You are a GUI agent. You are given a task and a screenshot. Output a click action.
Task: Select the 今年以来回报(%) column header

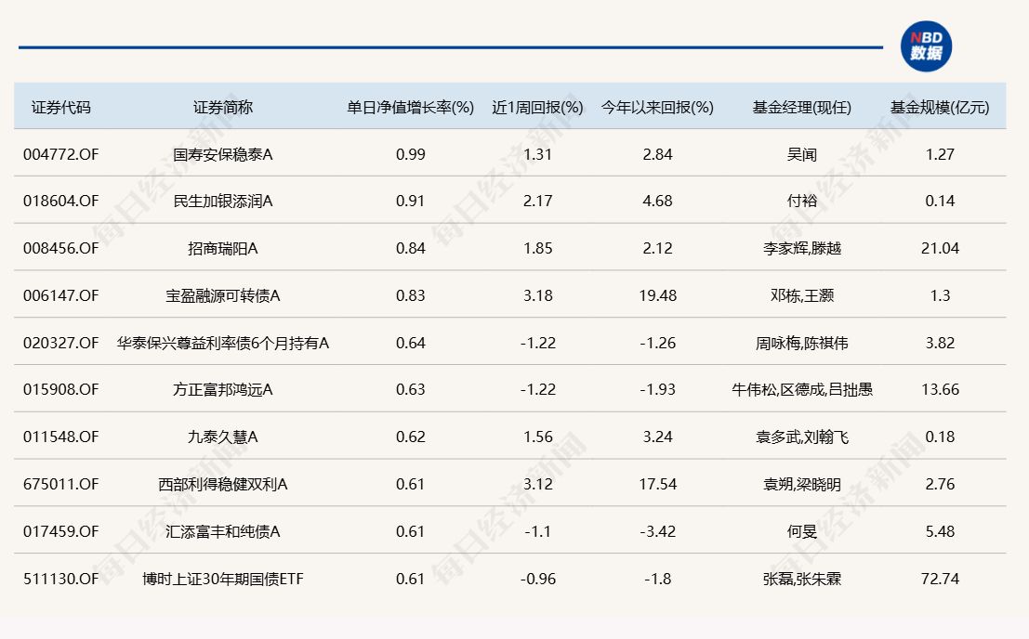point(657,107)
